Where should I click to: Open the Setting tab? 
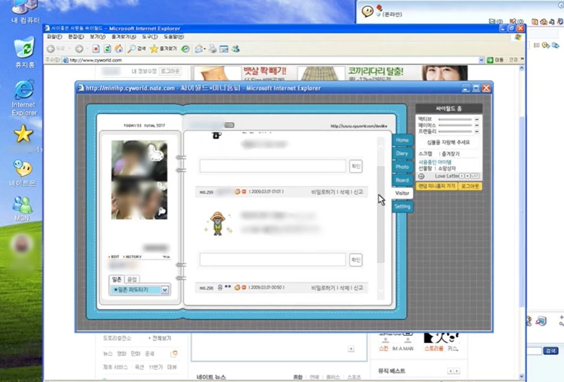[402, 206]
